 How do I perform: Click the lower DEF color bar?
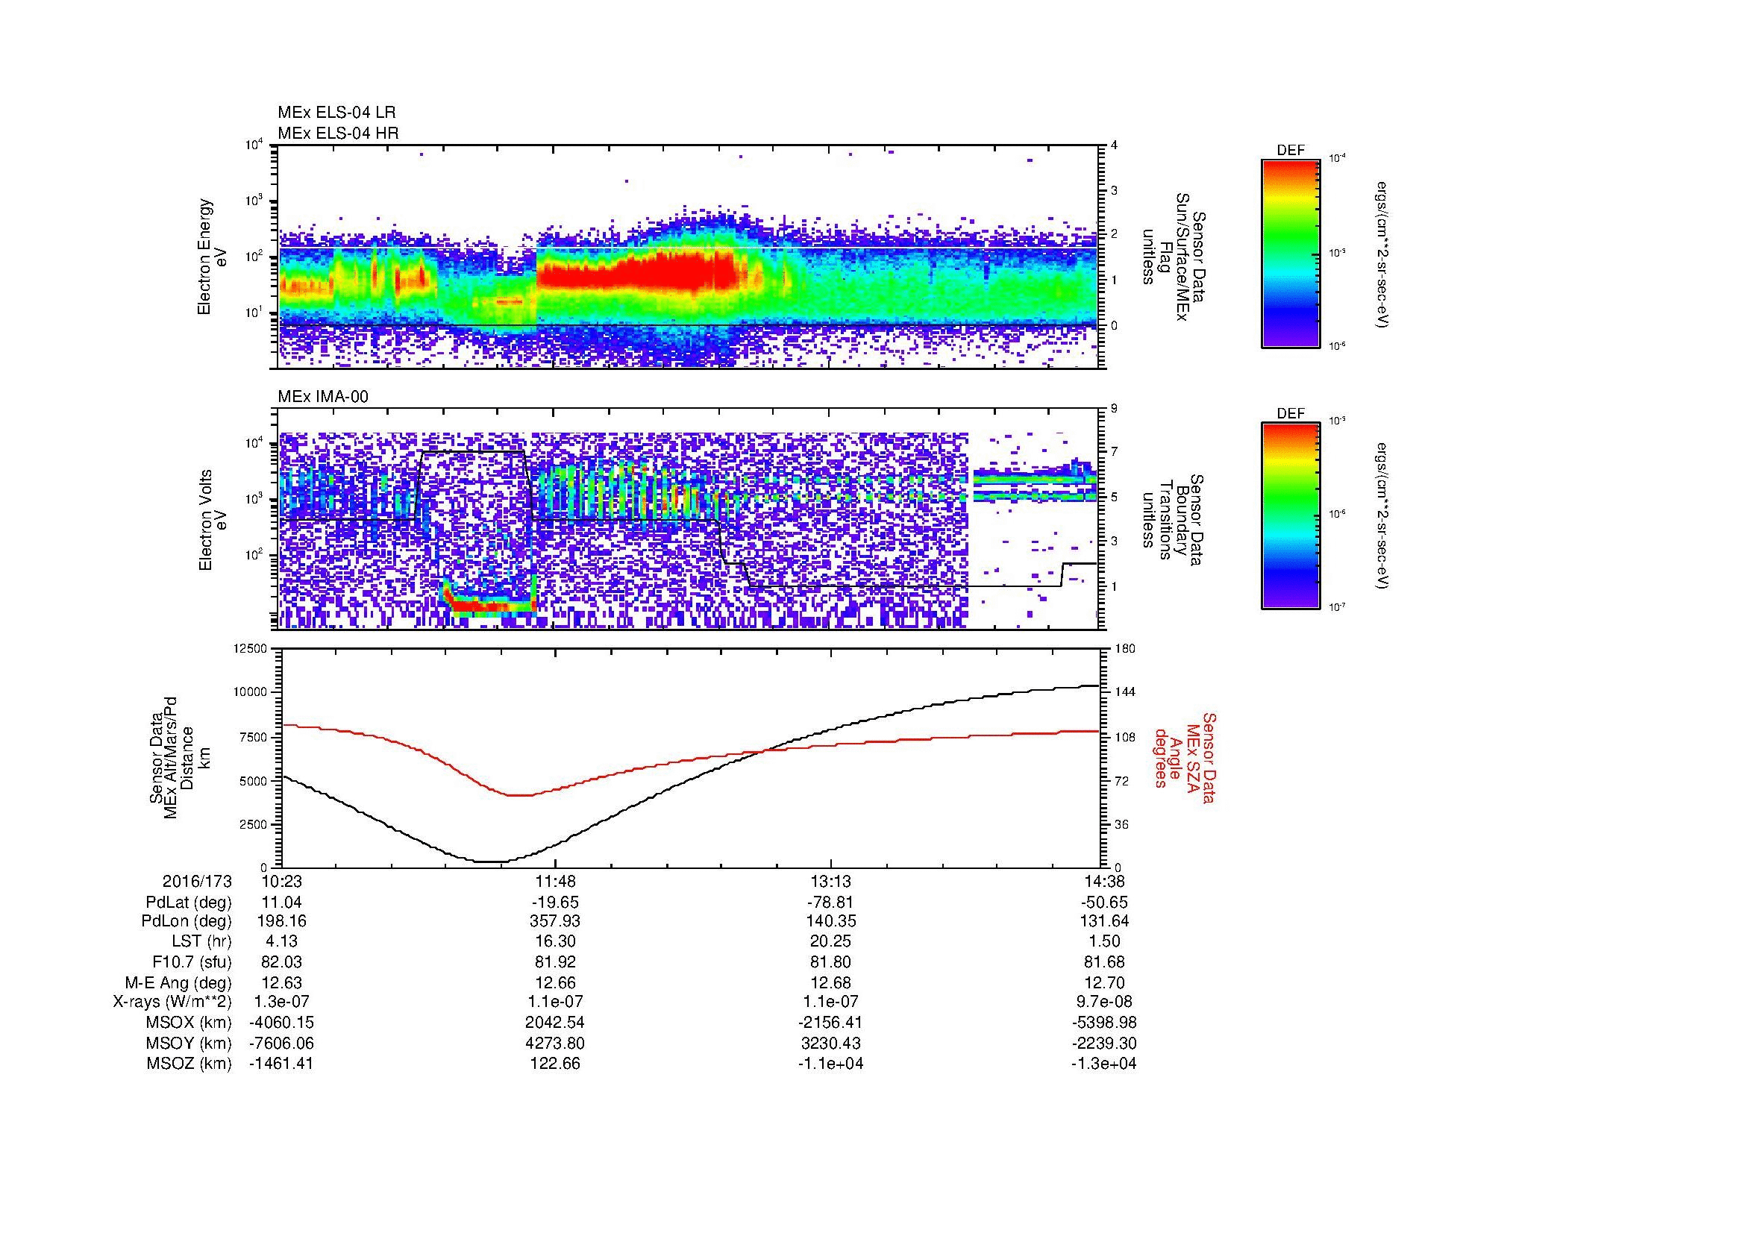1291,516
